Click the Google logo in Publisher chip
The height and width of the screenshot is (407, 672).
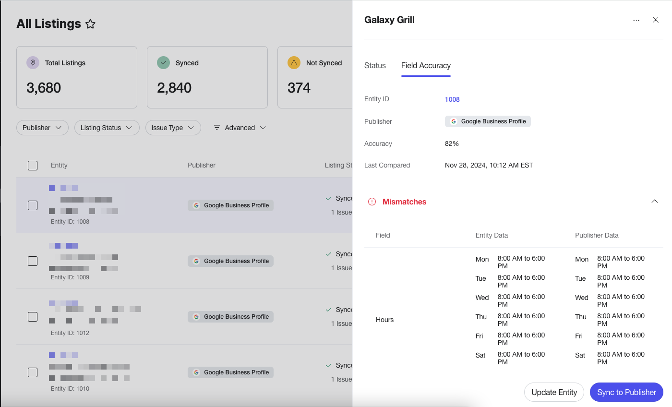tap(454, 121)
